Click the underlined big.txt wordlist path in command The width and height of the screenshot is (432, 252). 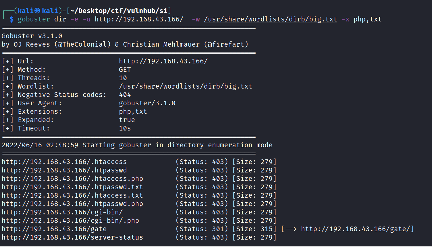(x=270, y=19)
